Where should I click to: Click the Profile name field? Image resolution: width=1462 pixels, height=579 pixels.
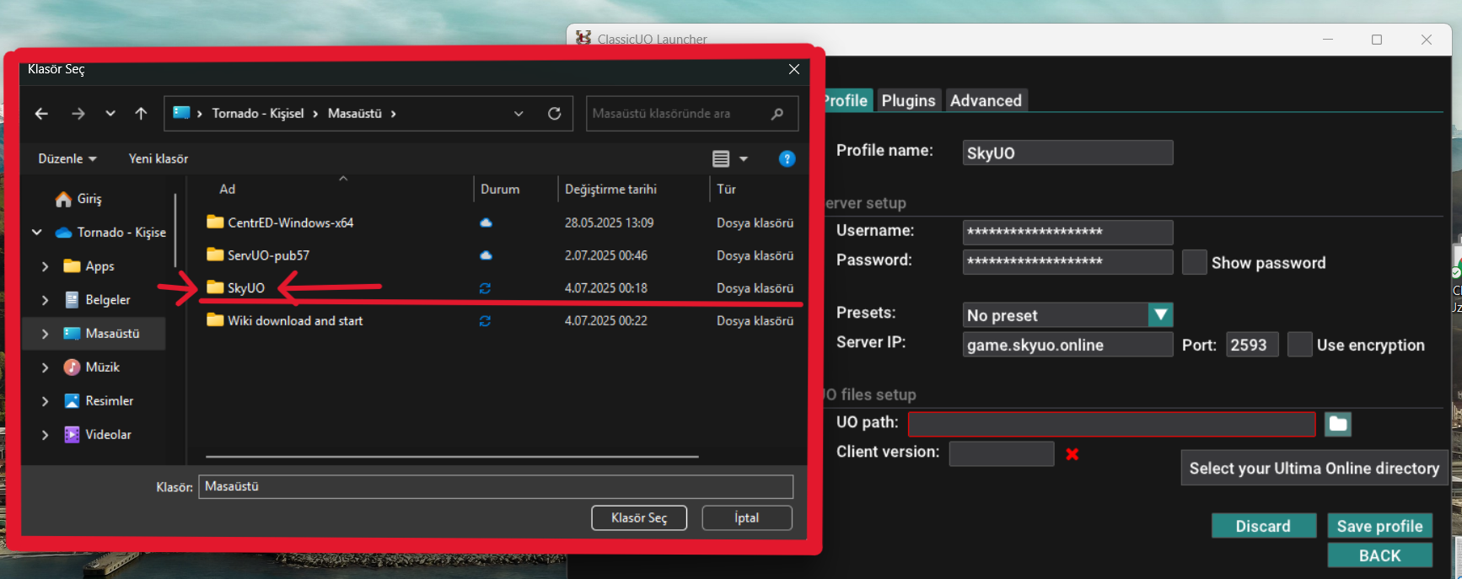1067,153
